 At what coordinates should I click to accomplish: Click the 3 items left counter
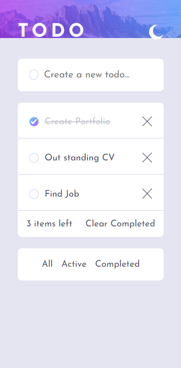click(49, 224)
